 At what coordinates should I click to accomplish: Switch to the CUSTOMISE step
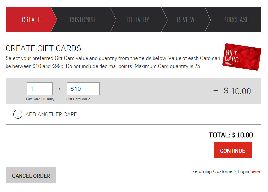(x=83, y=20)
